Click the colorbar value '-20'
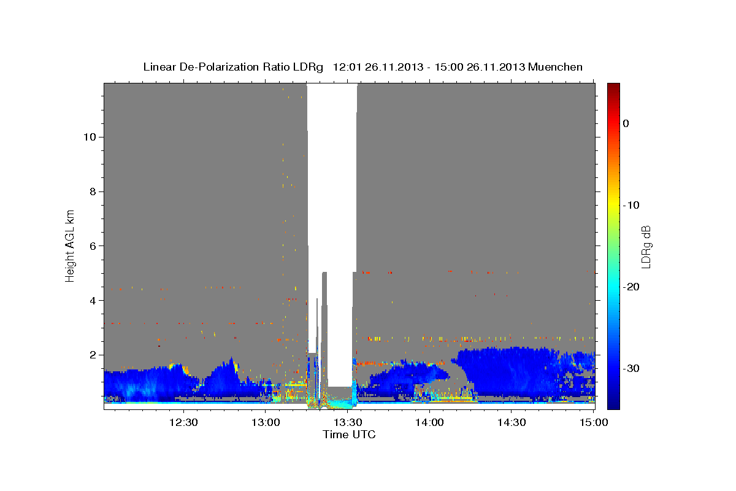 click(x=632, y=287)
